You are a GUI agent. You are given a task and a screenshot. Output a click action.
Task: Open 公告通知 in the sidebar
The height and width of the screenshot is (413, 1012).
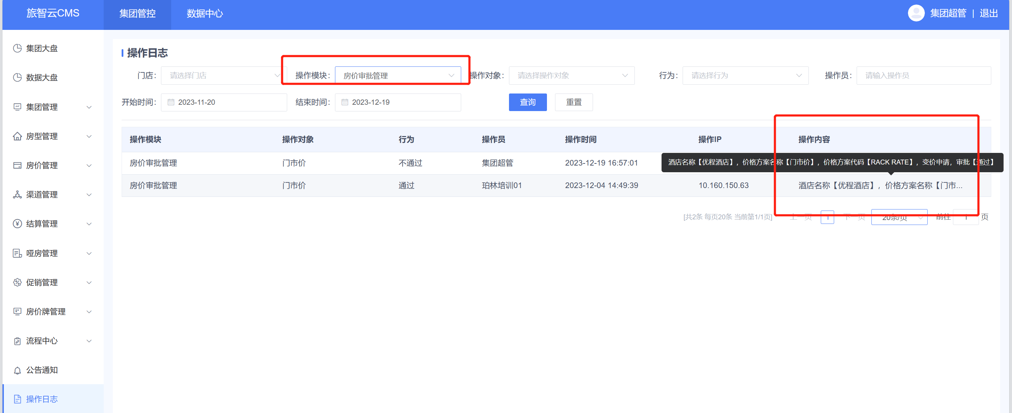pos(53,370)
